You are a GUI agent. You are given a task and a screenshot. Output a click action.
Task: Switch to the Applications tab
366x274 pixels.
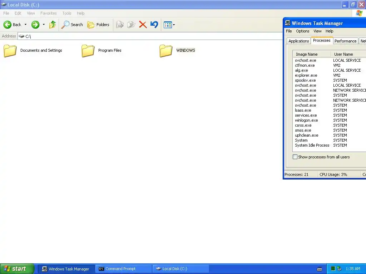pos(298,41)
